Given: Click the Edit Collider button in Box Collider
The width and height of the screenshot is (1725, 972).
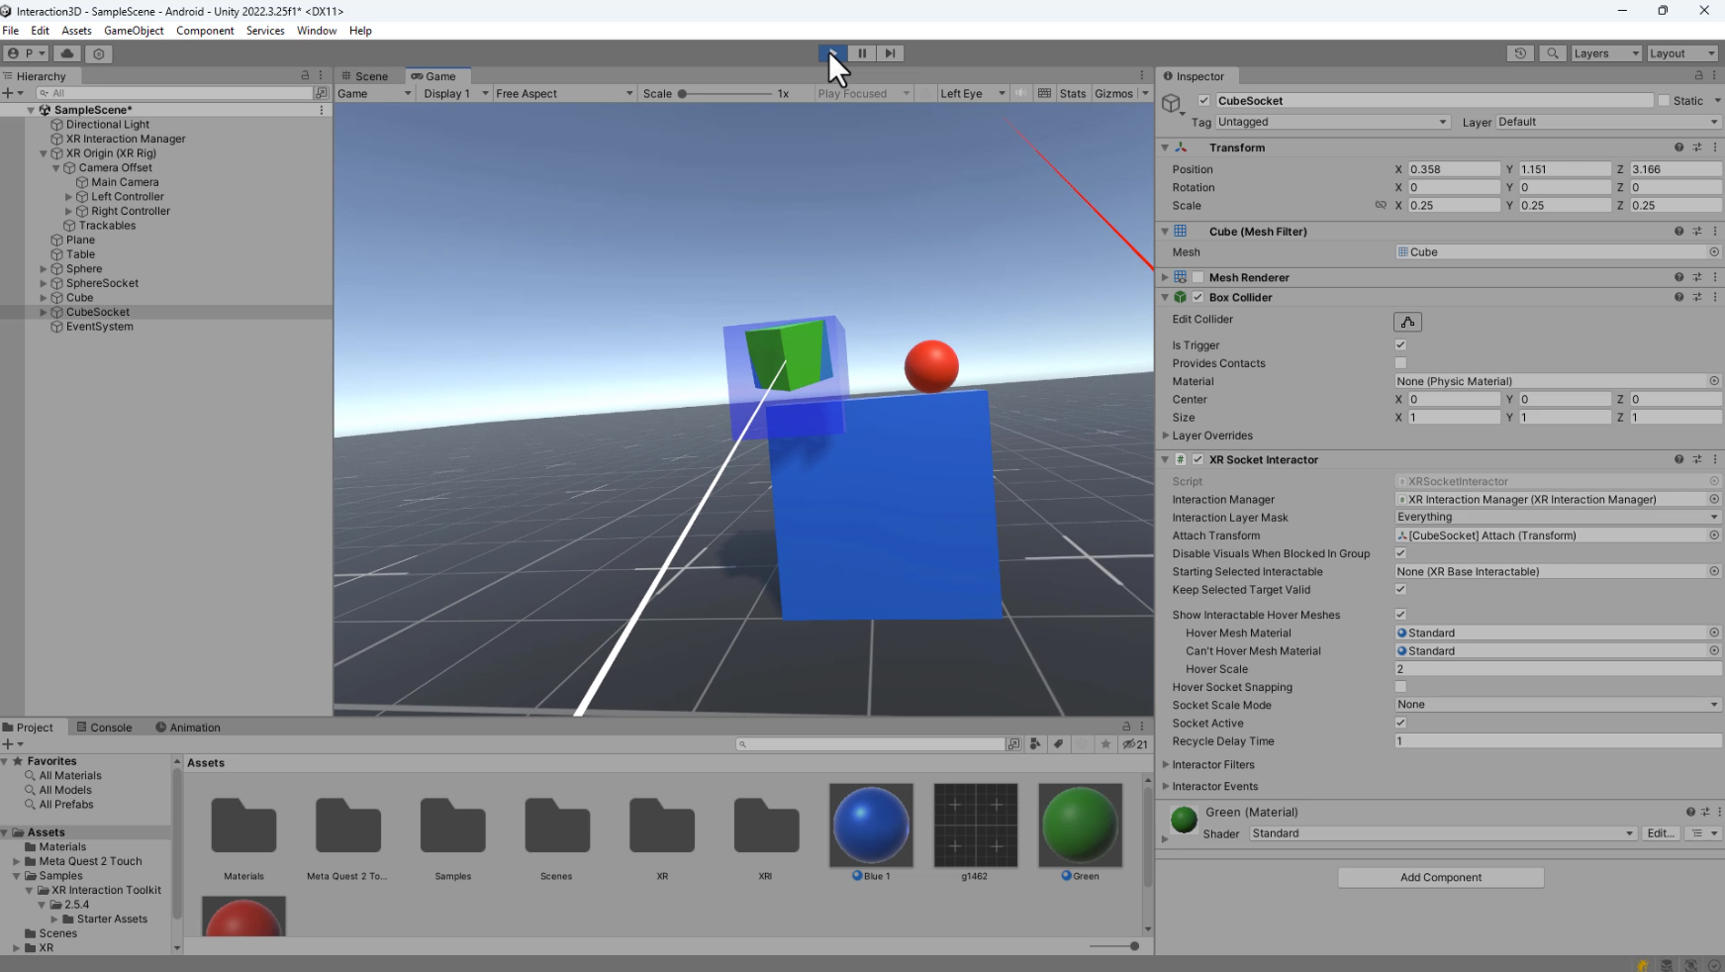Looking at the screenshot, I should (1406, 321).
